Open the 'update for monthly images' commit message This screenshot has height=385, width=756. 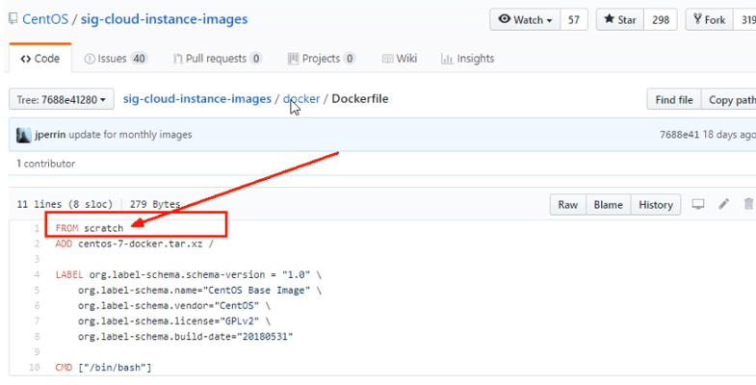click(130, 135)
